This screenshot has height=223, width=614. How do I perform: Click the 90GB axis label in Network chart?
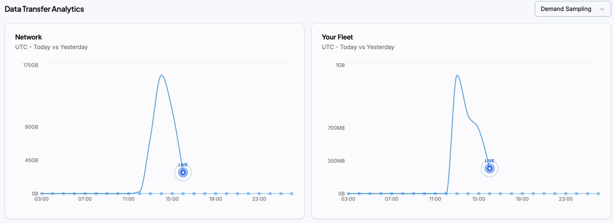tap(32, 128)
